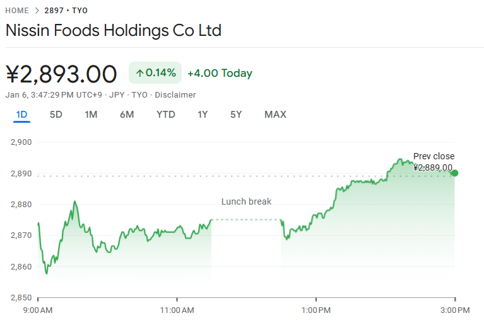484x323 pixels.
Task: Click the ¥2,893.00 current price
Action: (x=61, y=74)
